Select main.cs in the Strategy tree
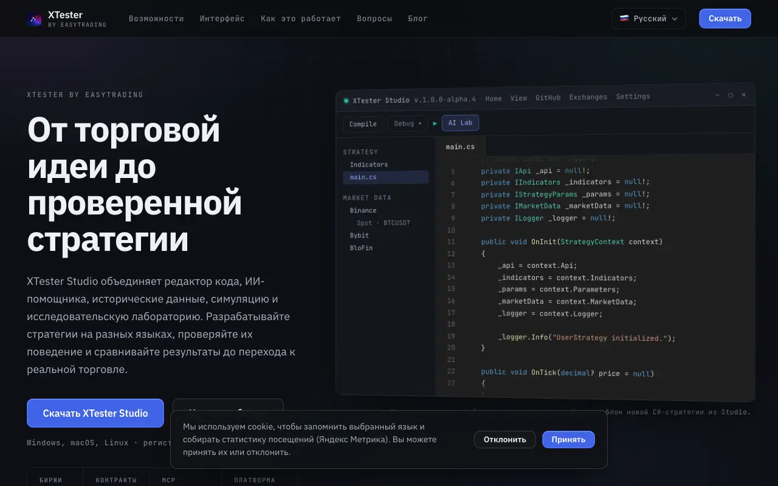The height and width of the screenshot is (486, 778). point(386,177)
